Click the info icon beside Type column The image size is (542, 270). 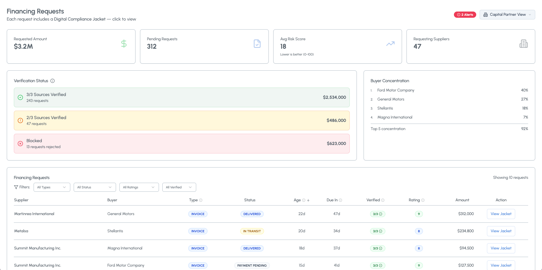click(201, 200)
